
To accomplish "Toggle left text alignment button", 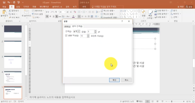I will pyautogui.click(x=79, y=16).
